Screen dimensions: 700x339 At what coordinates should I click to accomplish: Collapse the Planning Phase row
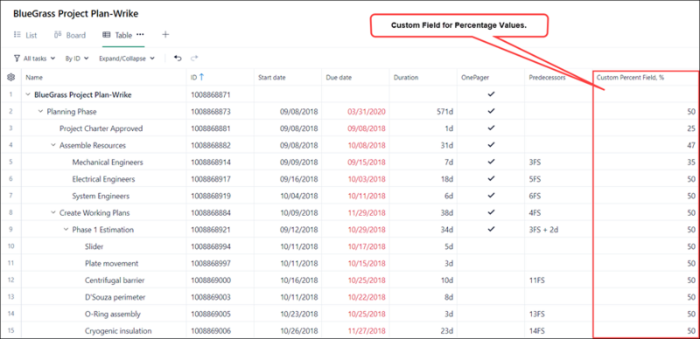coord(40,112)
